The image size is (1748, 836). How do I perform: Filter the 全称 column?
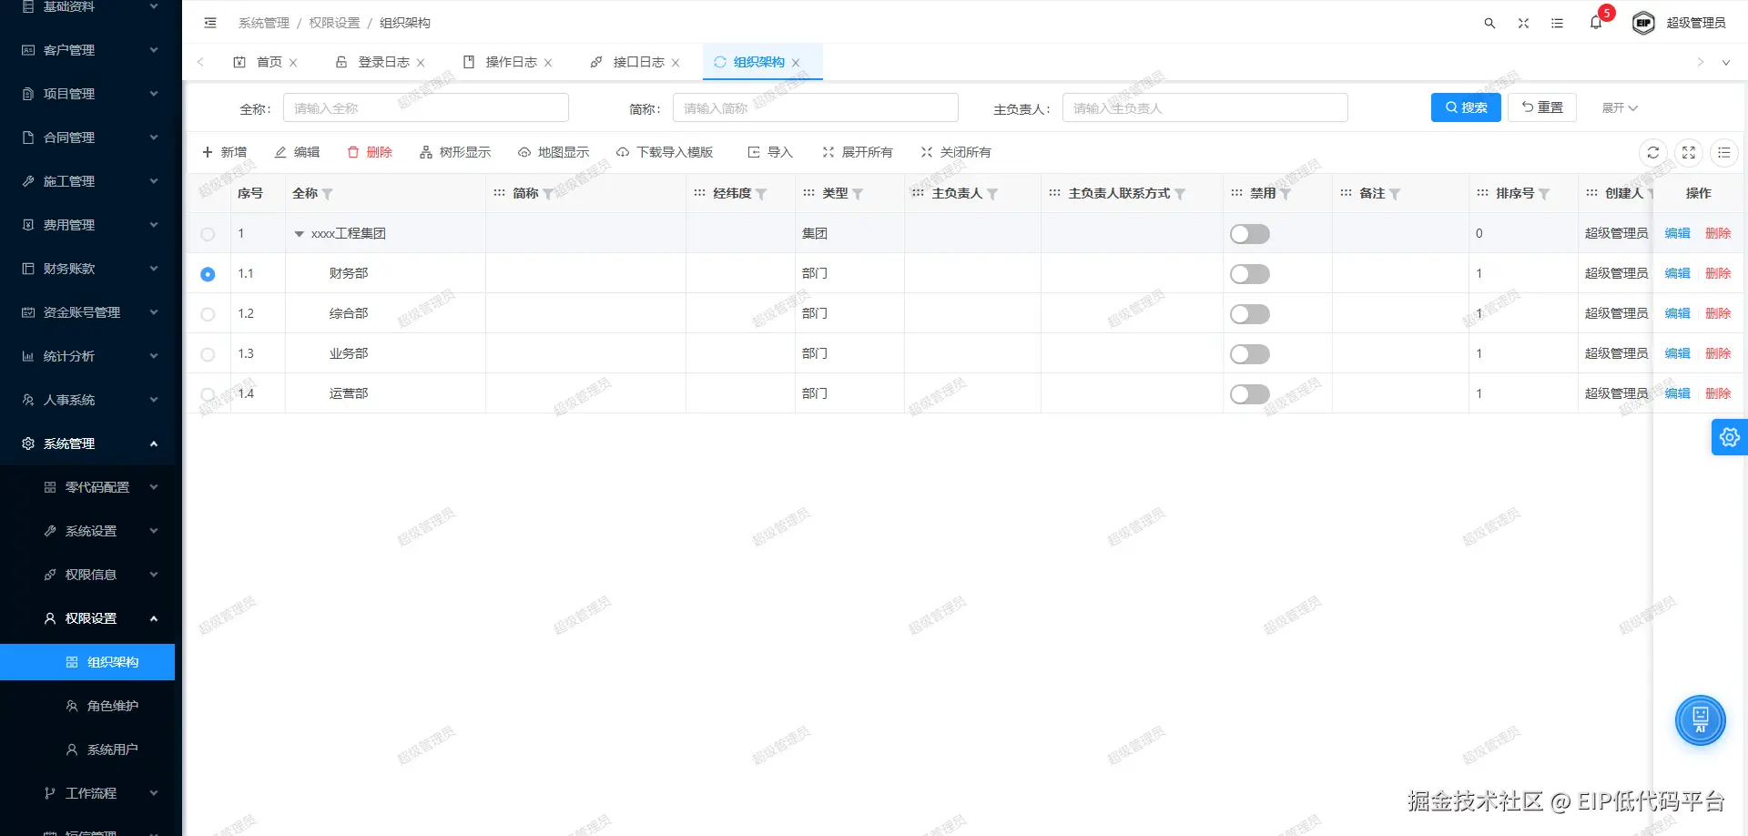point(328,194)
